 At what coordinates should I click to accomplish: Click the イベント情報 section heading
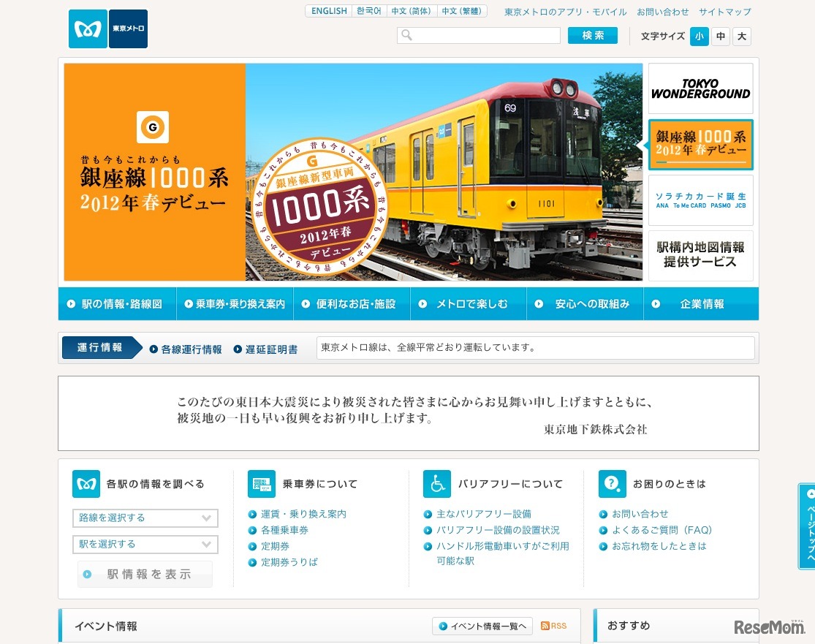point(106,626)
